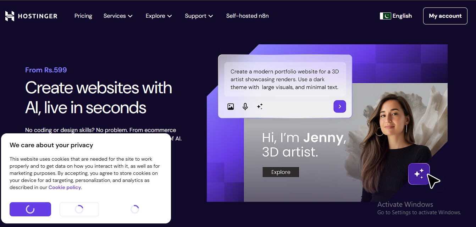Click the purple sparkle square near the cursor graphic
Screen dimensions: 476x227
click(x=419, y=174)
